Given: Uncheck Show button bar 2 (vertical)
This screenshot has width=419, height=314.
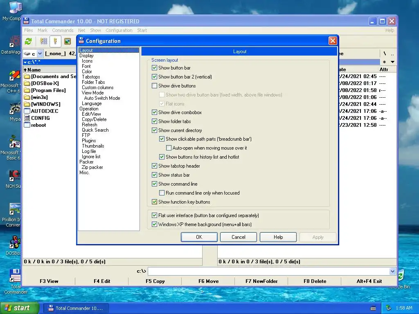Looking at the screenshot, I should coord(154,77).
